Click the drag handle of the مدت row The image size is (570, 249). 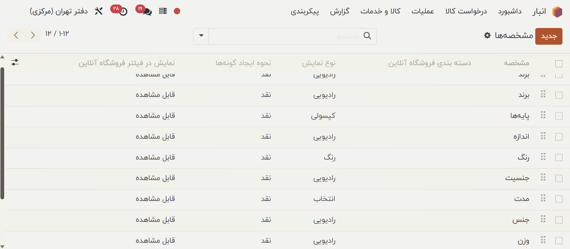coord(544,198)
